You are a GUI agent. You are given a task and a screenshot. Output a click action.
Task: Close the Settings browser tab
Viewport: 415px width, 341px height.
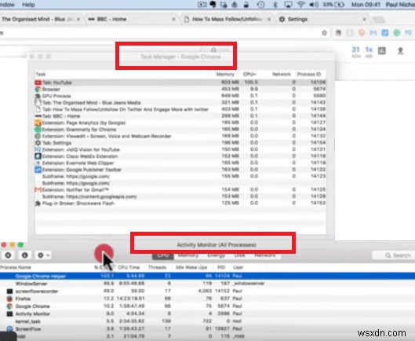point(364,19)
